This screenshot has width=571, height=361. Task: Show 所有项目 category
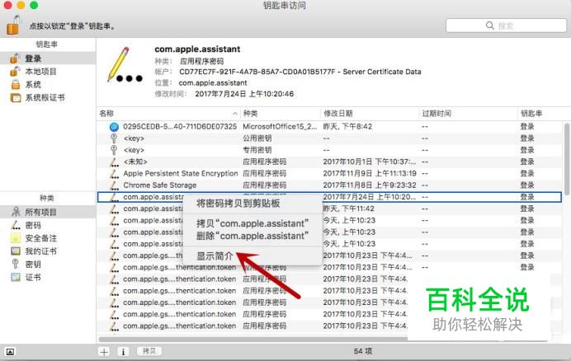(x=48, y=212)
